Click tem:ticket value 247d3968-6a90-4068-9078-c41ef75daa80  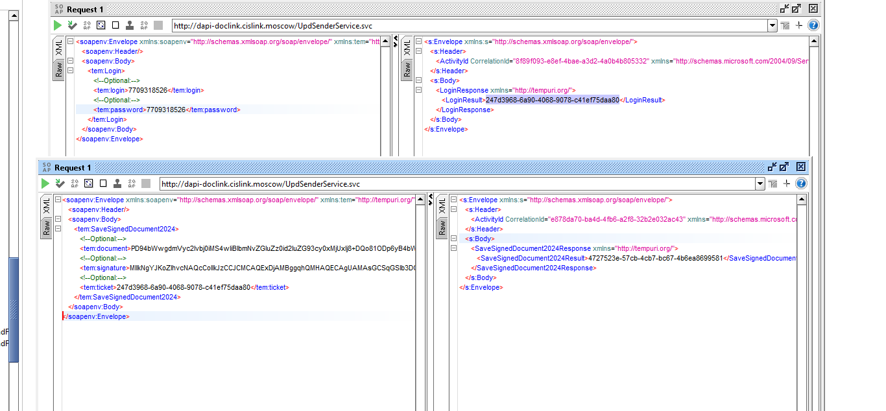point(184,287)
